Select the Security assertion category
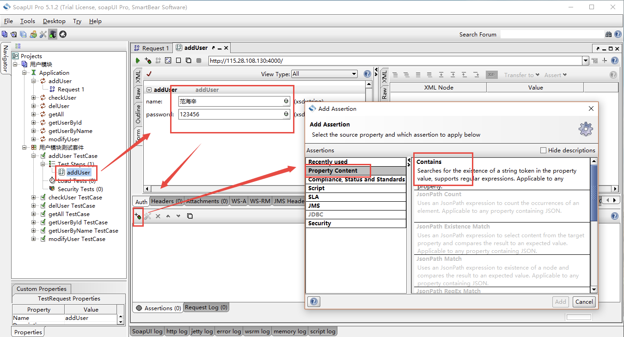Image resolution: width=624 pixels, height=337 pixels. (356, 223)
